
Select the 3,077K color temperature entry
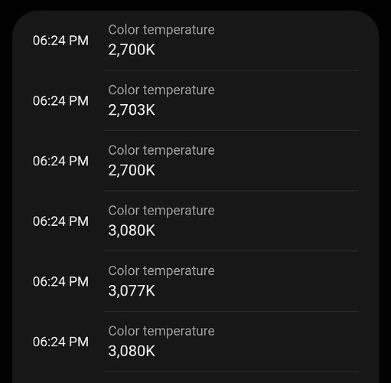tap(196, 281)
